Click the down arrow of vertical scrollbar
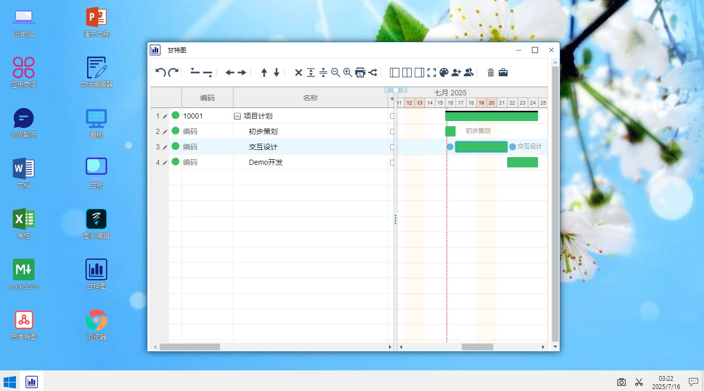This screenshot has height=391, width=704. [556, 347]
